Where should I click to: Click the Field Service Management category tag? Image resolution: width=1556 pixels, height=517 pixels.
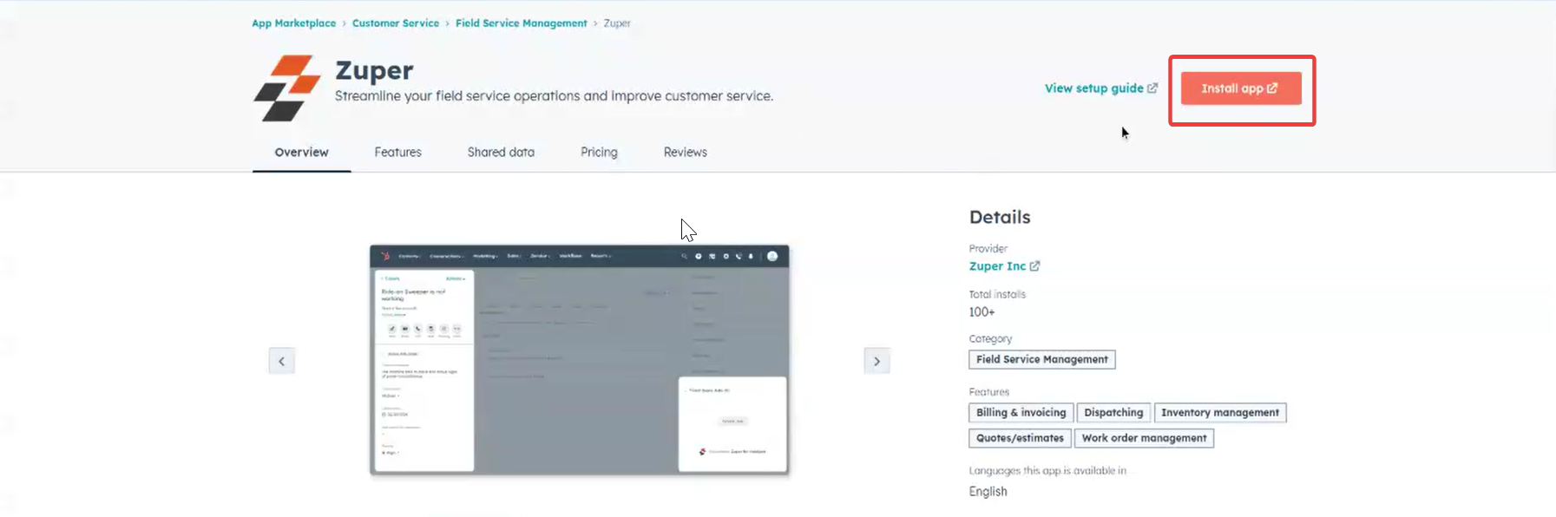click(x=1041, y=359)
